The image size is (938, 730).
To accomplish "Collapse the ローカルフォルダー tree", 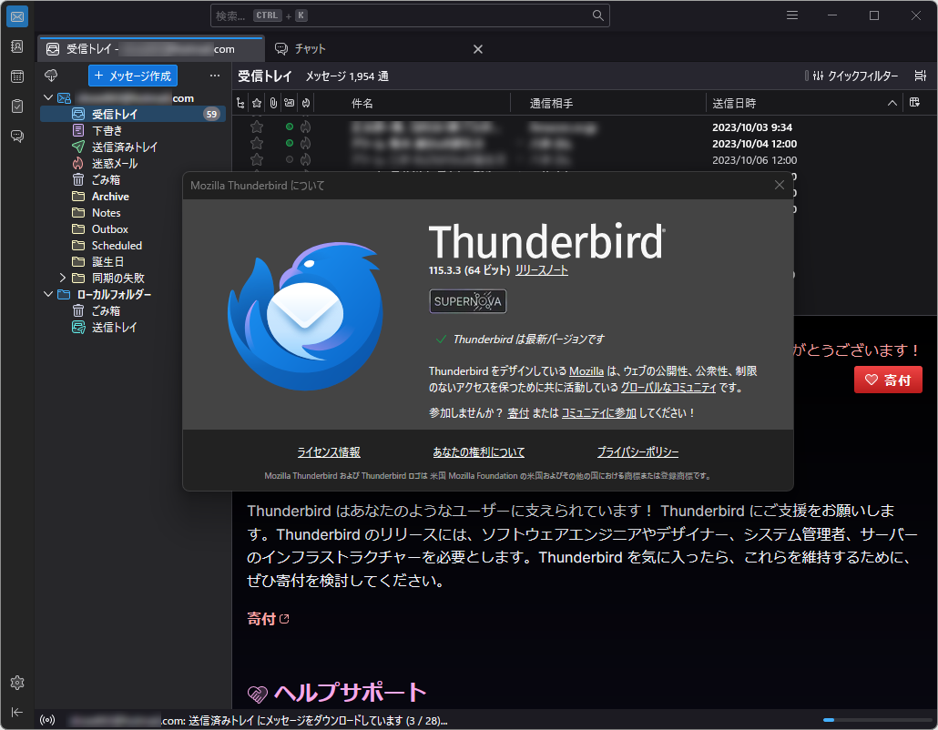I will click(x=47, y=294).
